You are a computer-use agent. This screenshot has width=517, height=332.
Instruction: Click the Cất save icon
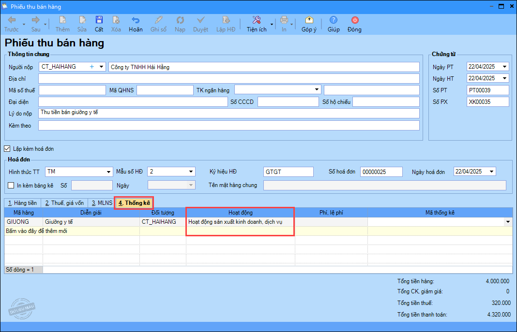click(x=99, y=20)
